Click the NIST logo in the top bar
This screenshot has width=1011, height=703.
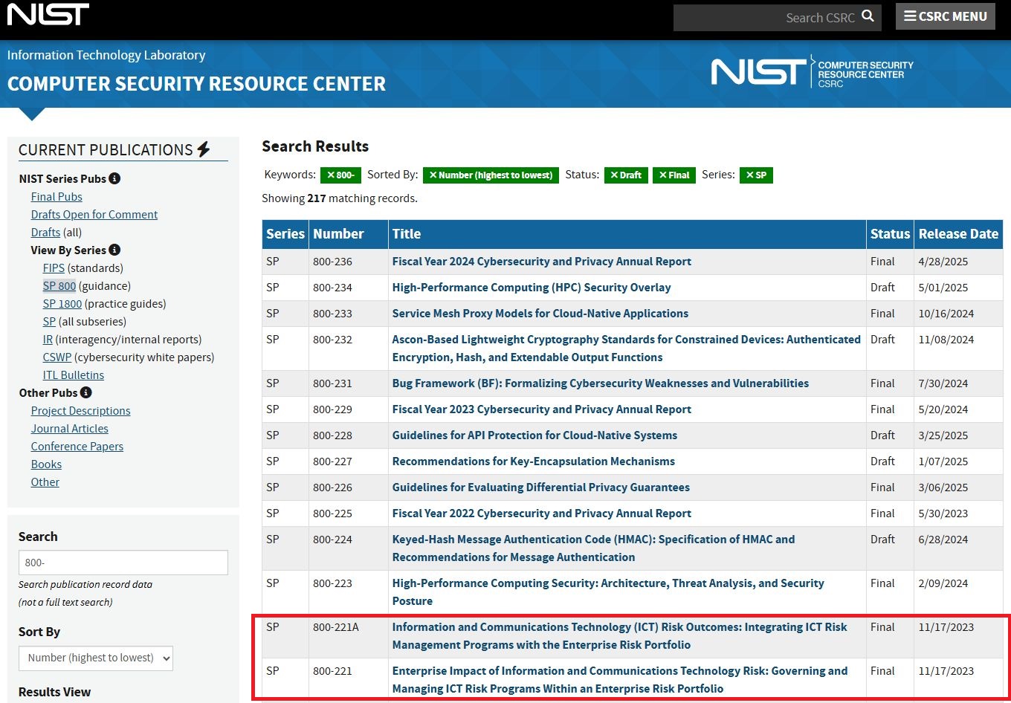[x=48, y=14]
